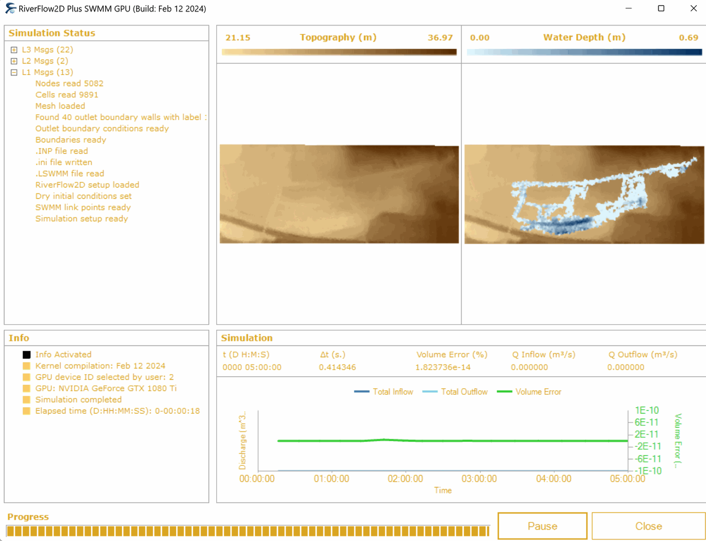706x541 pixels.
Task: Click the black Info Activated square icon
Action: click(x=26, y=355)
